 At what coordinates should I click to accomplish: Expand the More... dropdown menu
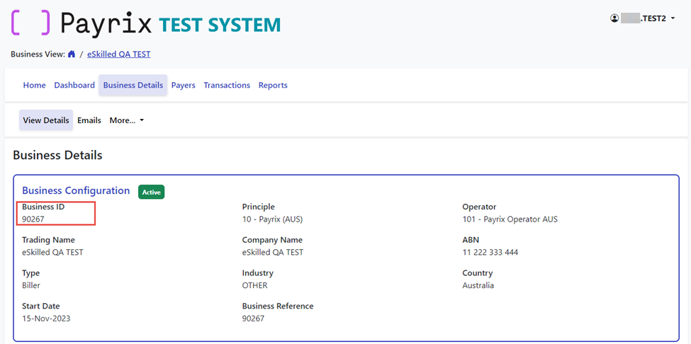(127, 120)
